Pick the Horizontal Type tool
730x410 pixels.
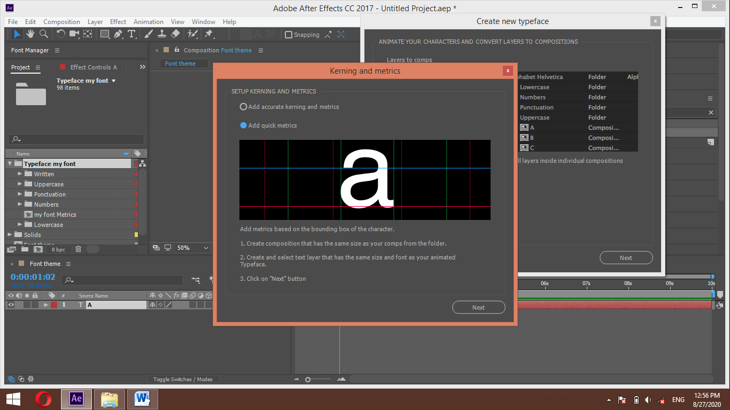point(131,34)
